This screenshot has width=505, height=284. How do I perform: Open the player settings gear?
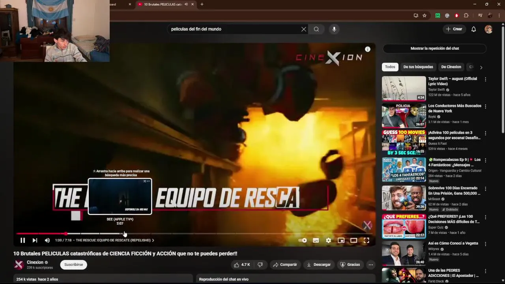coord(328,240)
